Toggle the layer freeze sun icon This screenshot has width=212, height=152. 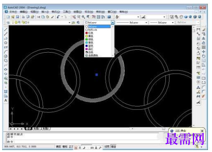[x=16, y=22]
